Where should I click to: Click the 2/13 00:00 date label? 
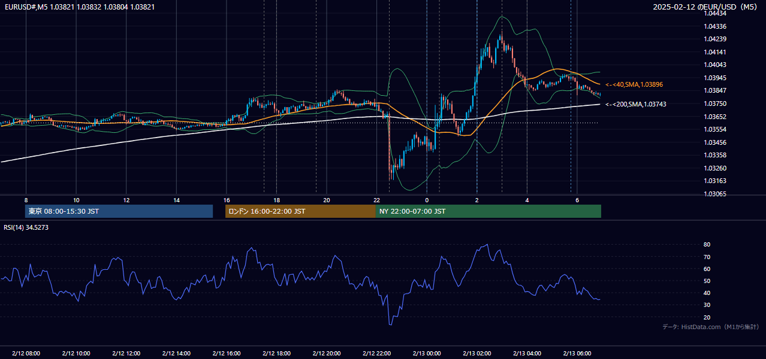(427, 353)
